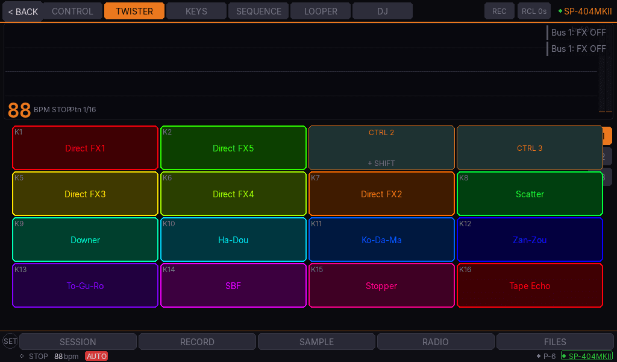Viewport: 617px width, 362px height.
Task: Open the RADIO section
Action: 436,341
